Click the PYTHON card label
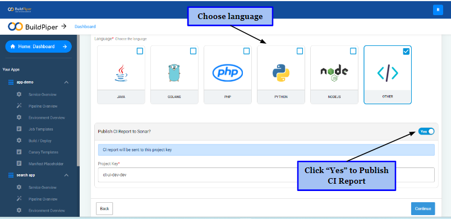Screen dimensions: 451x219 [280, 97]
